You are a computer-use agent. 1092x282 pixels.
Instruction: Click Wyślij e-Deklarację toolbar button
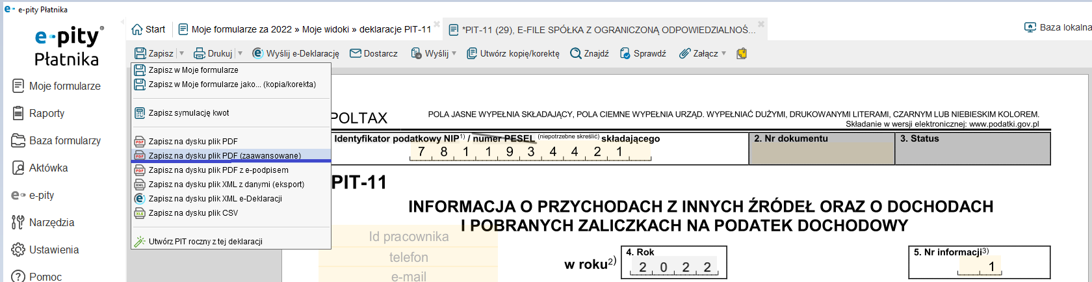(x=296, y=53)
